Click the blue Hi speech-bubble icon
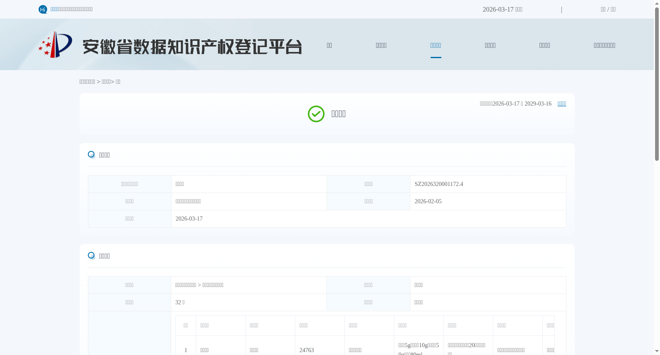This screenshot has width=660, height=355. (x=43, y=9)
